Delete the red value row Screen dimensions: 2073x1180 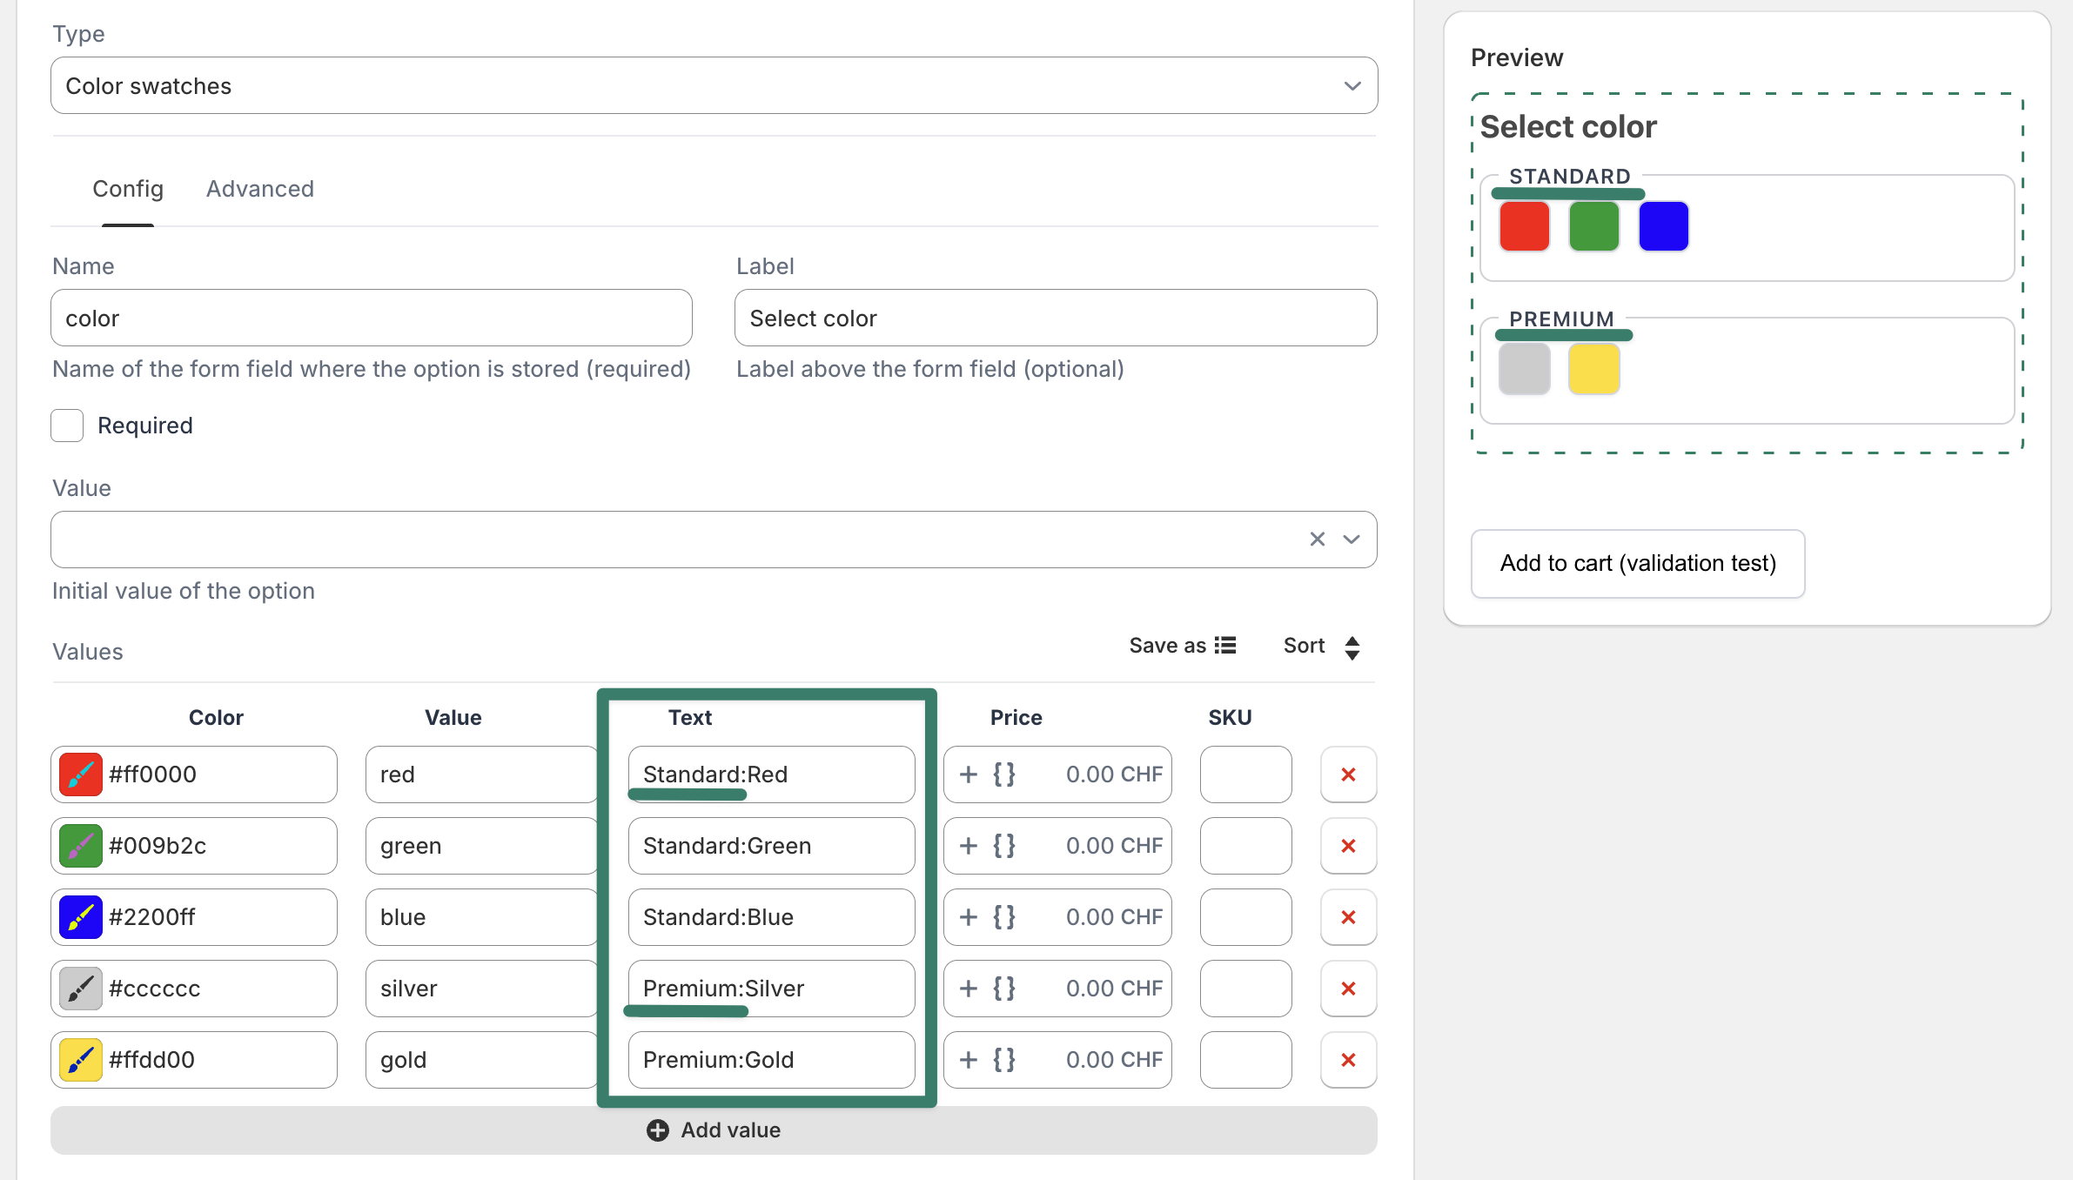1348,774
